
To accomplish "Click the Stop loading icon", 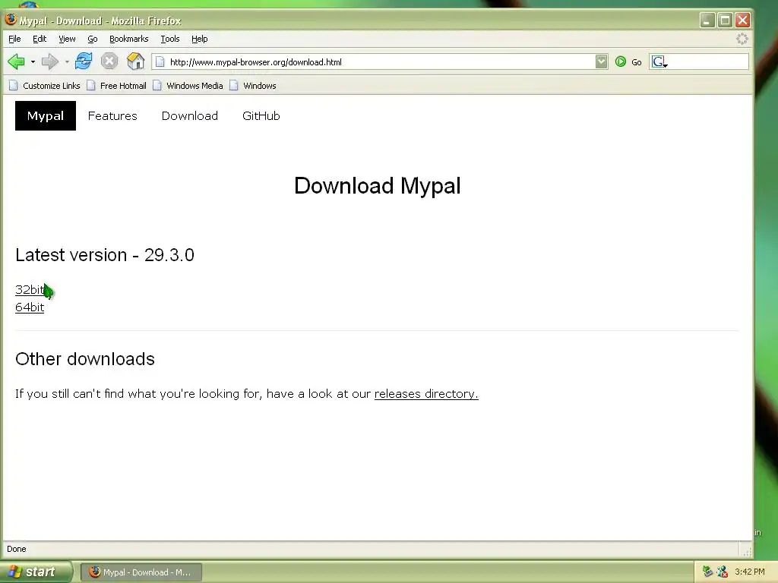I will pyautogui.click(x=109, y=61).
